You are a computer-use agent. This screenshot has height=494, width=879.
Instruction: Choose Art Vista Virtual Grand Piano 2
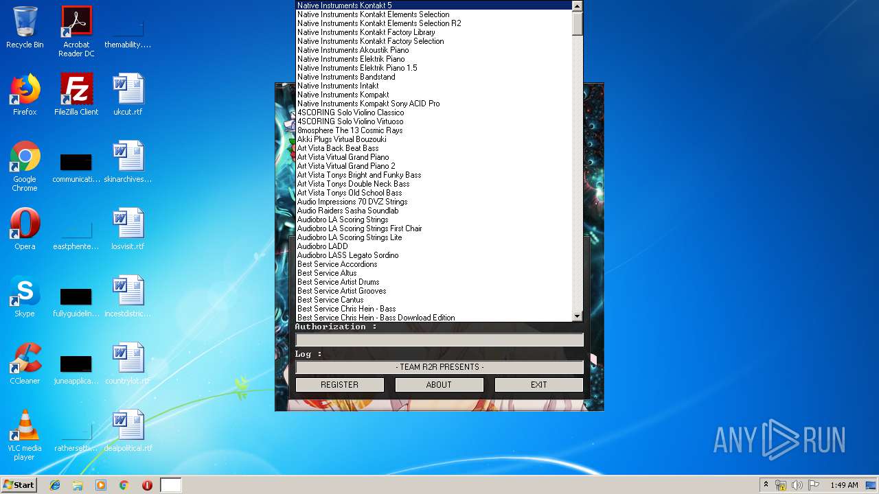point(433,166)
